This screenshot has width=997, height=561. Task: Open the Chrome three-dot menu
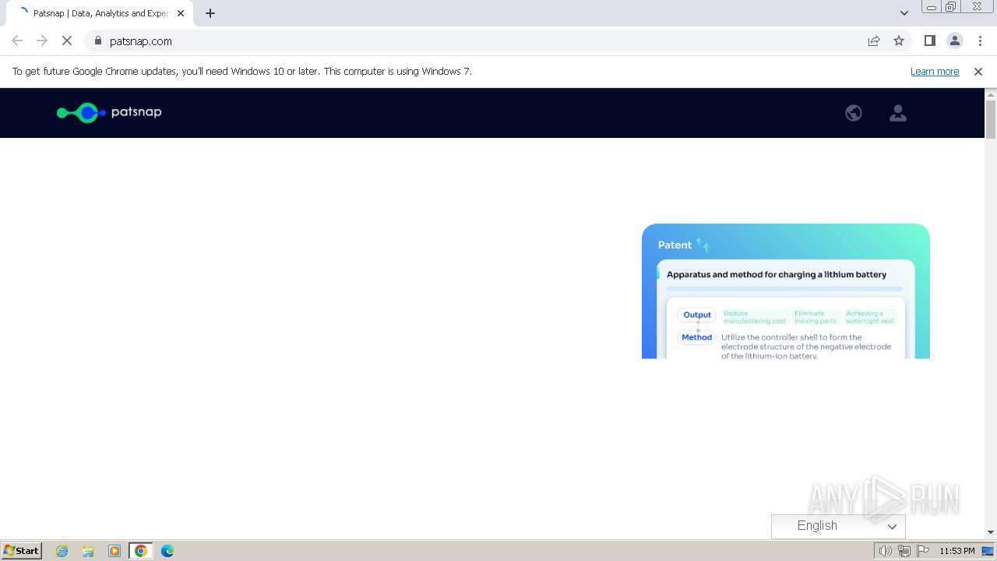click(x=979, y=41)
